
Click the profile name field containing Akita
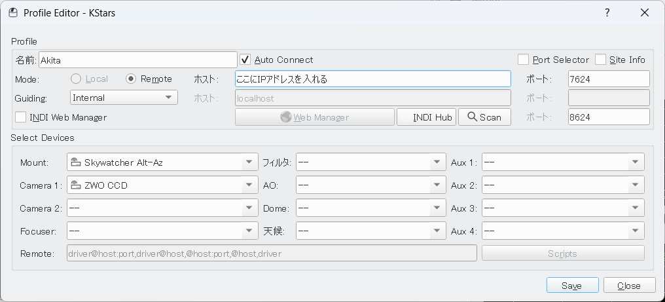pos(137,60)
